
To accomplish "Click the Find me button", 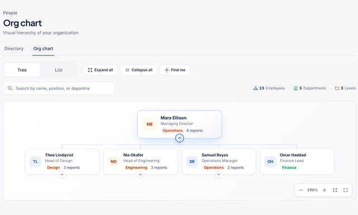I will point(175,70).
